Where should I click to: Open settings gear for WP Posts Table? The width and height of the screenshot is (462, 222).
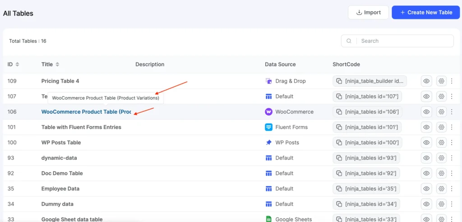pyautogui.click(x=441, y=142)
